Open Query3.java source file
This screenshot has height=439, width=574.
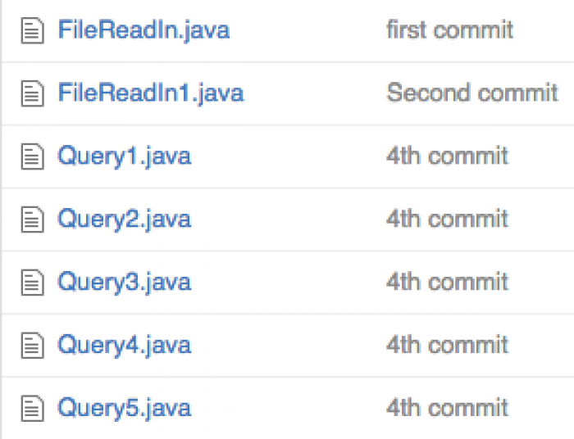pyautogui.click(x=125, y=283)
